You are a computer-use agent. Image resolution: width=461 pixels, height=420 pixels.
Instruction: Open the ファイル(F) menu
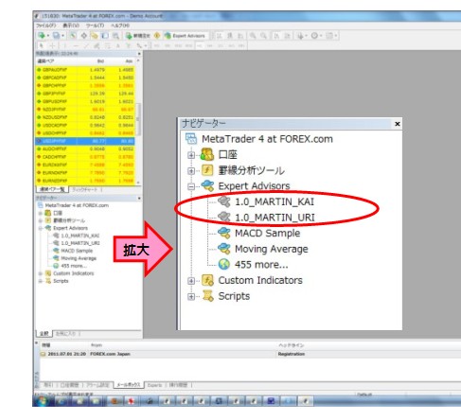(45, 26)
